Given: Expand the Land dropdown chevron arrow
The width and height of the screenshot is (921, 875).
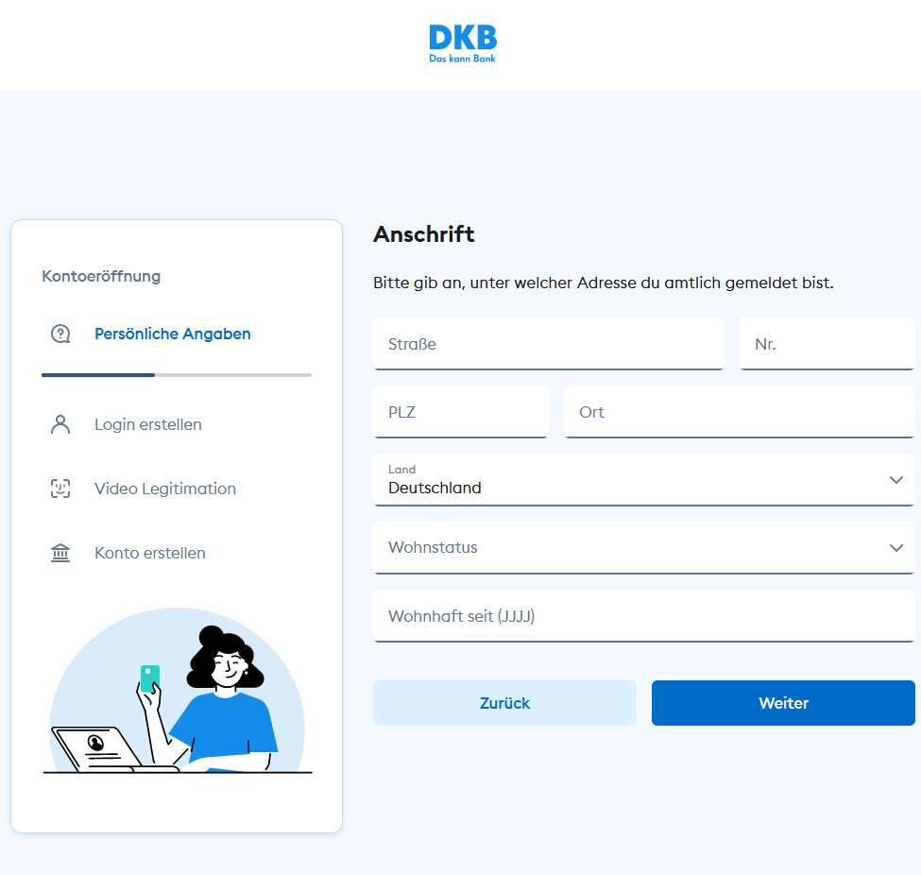Looking at the screenshot, I should (x=895, y=479).
